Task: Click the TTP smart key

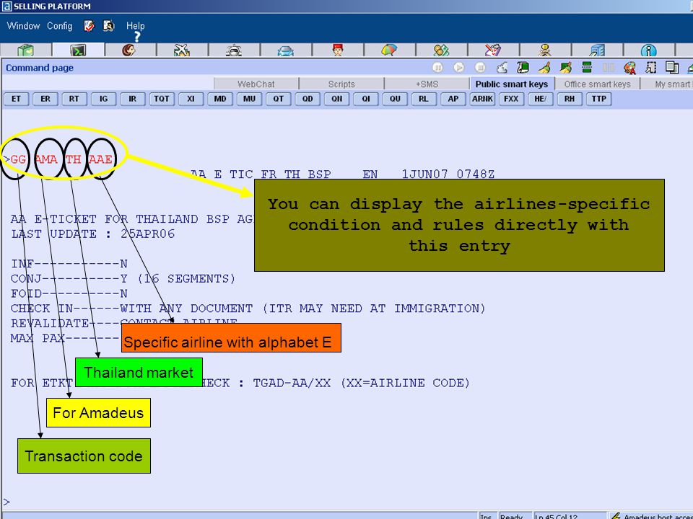Action: [x=599, y=99]
